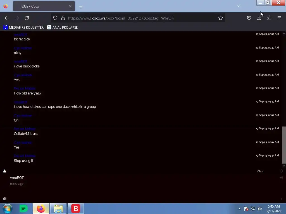Click the chat scrollbar up arrow
Viewport: 286px width, 214px height.
tap(284, 33)
